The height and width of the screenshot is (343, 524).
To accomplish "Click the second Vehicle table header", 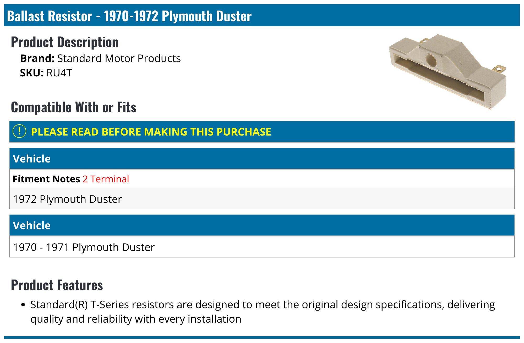I will 32,226.
